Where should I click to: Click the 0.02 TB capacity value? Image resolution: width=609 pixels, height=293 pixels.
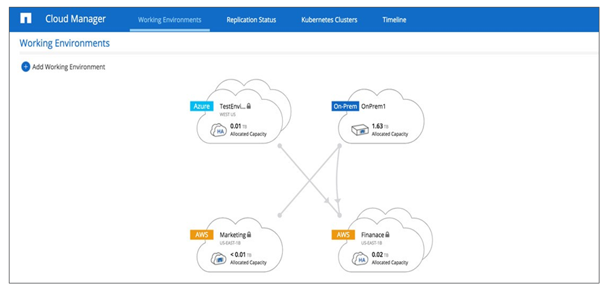click(380, 254)
